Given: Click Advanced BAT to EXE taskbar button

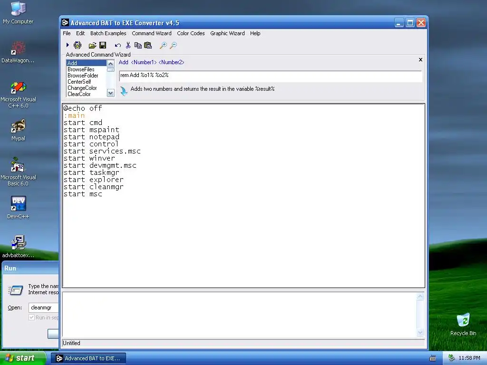Looking at the screenshot, I should [88, 358].
